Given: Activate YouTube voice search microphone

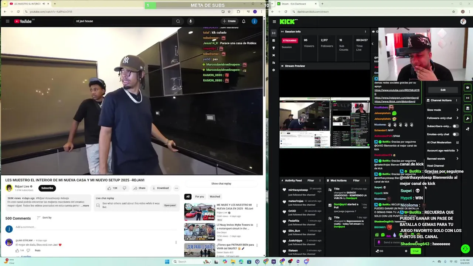Looking at the screenshot, I should coord(191,21).
